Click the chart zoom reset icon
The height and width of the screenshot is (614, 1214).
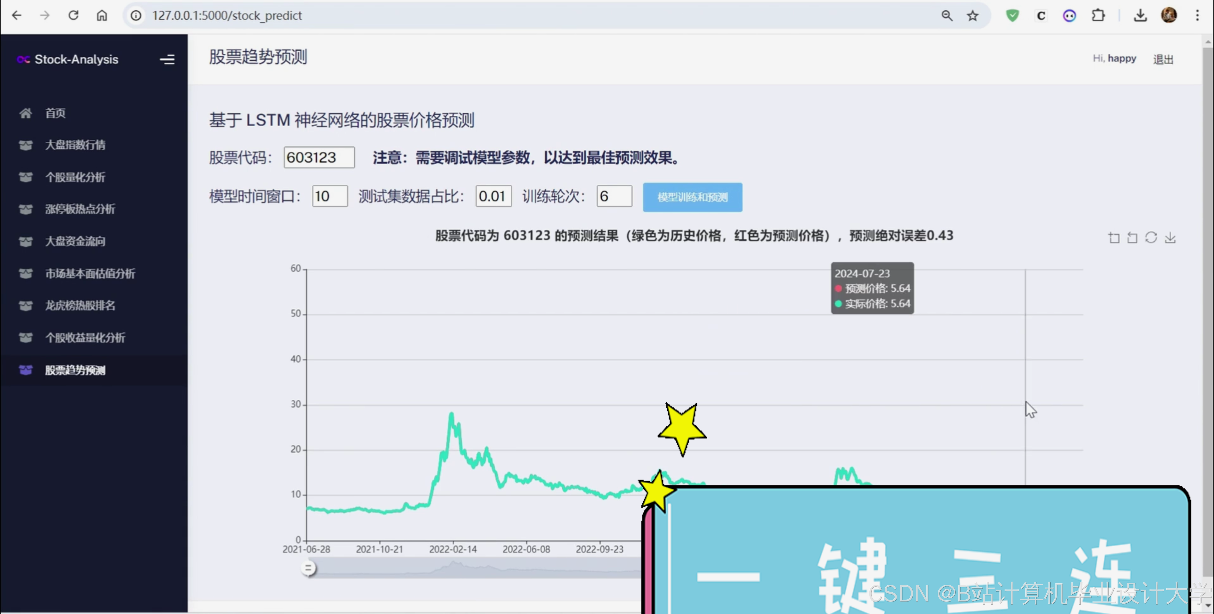pyautogui.click(x=1132, y=238)
